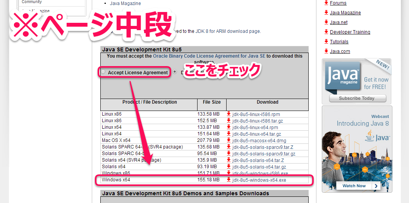Click 207.79 MB file size cell
409x203 pixels.
click(x=212, y=140)
